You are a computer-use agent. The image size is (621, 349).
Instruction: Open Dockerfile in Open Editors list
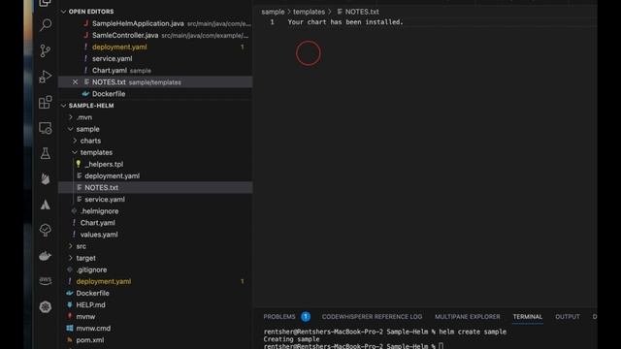155,94
